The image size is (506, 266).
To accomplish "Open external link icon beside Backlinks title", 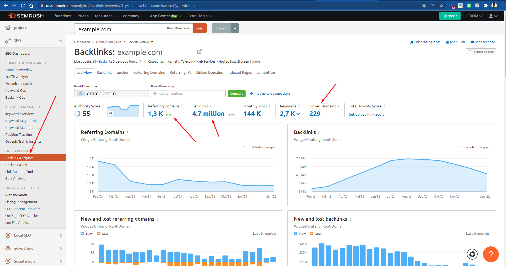I will (x=200, y=52).
